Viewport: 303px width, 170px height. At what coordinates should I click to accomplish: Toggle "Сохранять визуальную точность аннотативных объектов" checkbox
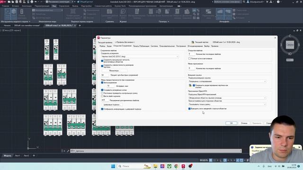102,61
